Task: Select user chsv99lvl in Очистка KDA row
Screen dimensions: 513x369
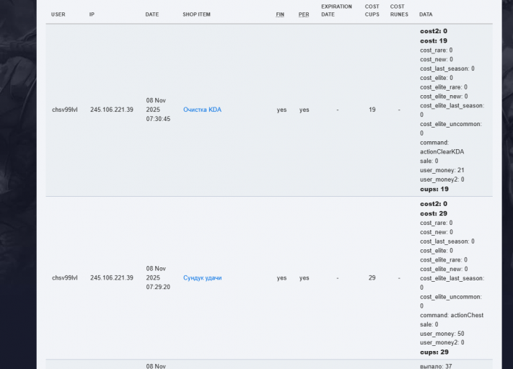Action: coord(65,110)
